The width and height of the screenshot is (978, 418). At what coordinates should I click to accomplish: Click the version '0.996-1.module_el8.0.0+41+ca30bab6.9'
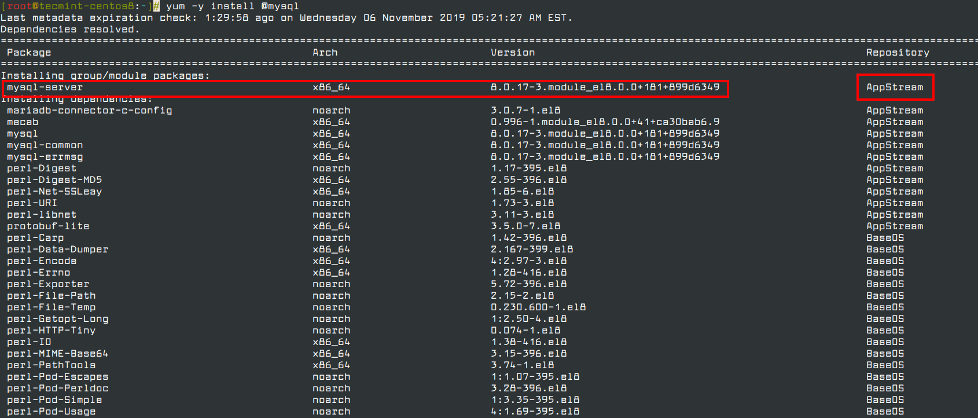(x=605, y=122)
